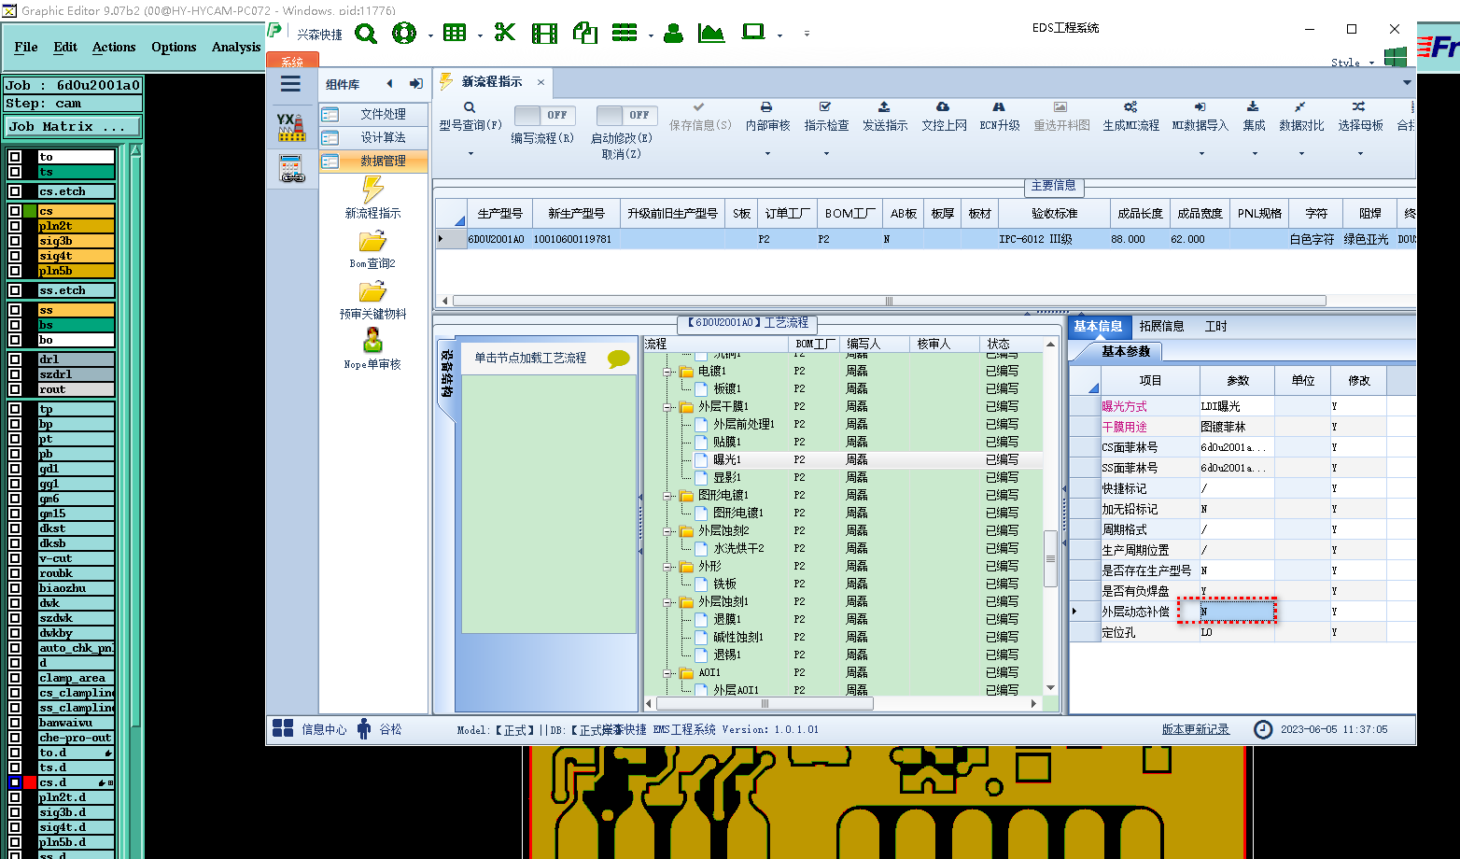The width and height of the screenshot is (1460, 859).
Task: Open 版本更新记录 link in status bar
Action: pyautogui.click(x=1195, y=729)
